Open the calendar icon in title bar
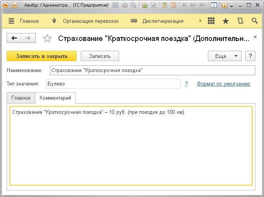The height and width of the screenshot is (197, 264). tap(173, 6)
